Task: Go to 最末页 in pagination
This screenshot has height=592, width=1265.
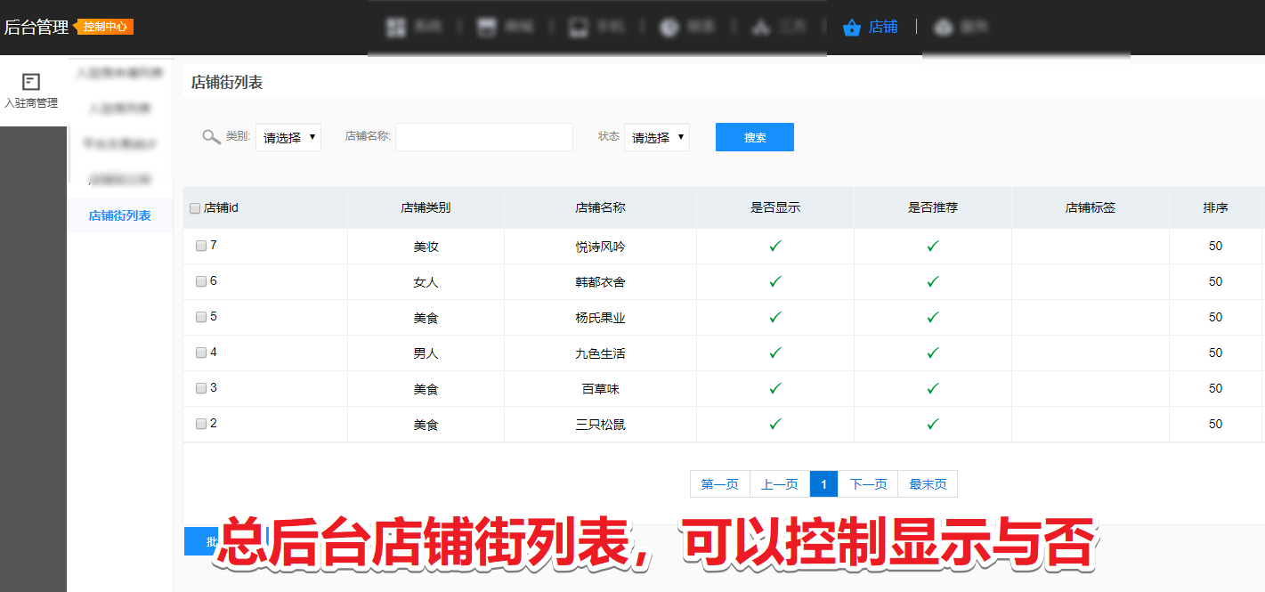Action: click(x=928, y=484)
